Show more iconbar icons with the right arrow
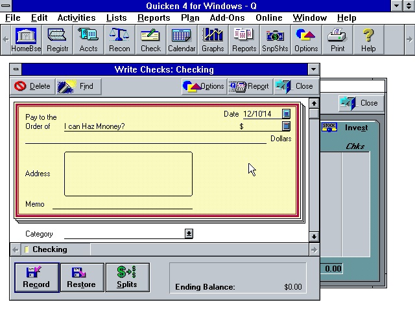415x311 pixels. [x=409, y=40]
